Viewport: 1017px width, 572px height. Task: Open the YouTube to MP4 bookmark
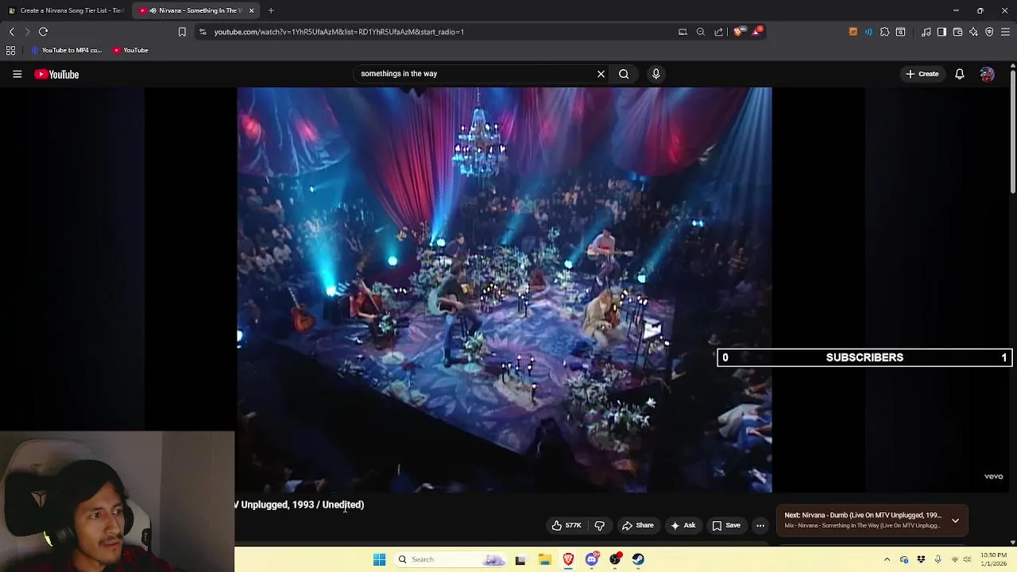[x=67, y=50]
